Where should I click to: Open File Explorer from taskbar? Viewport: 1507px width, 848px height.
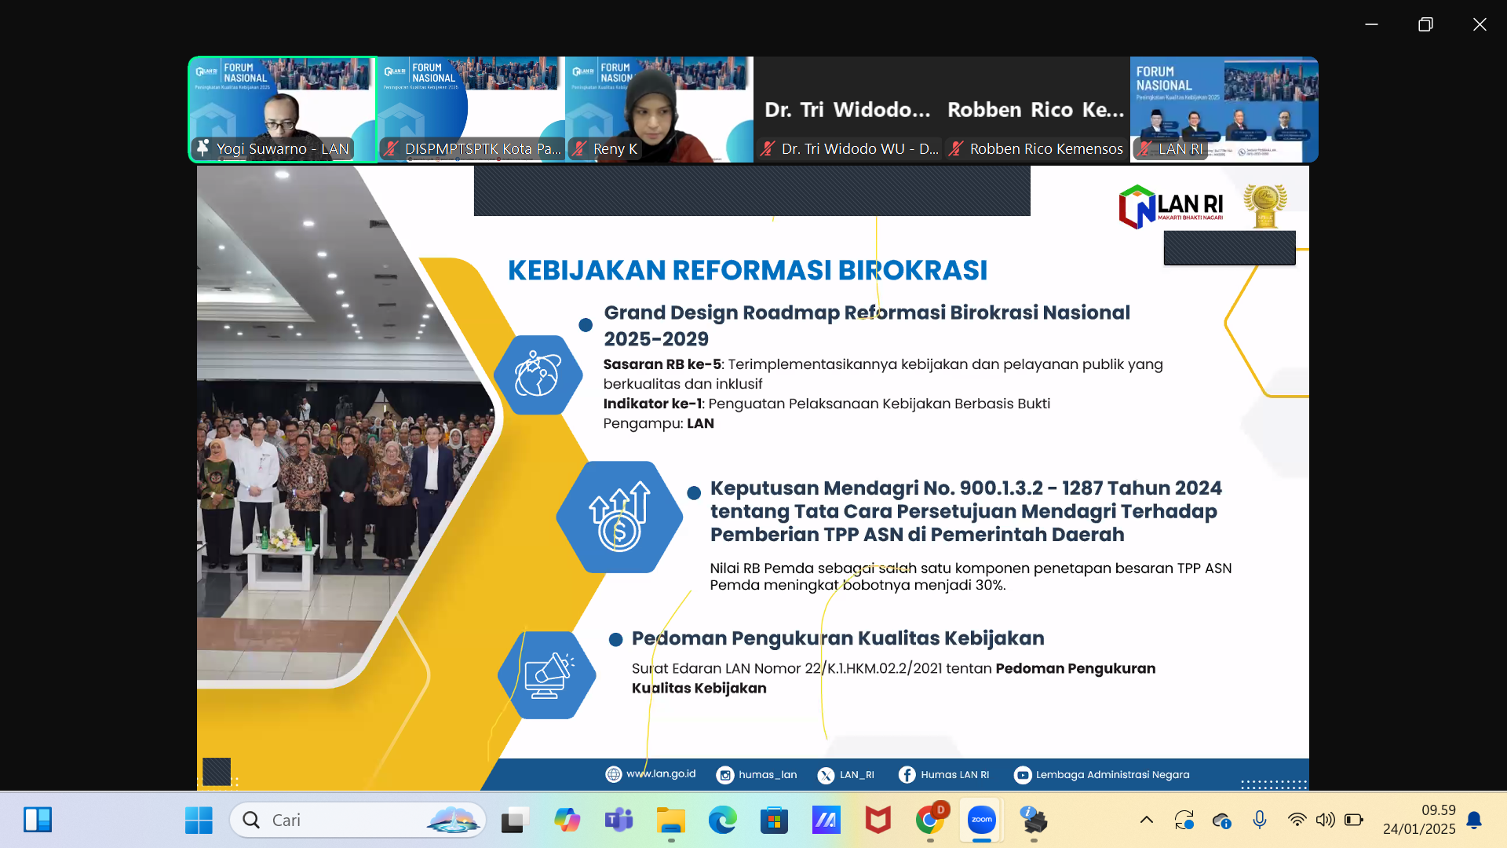(670, 820)
